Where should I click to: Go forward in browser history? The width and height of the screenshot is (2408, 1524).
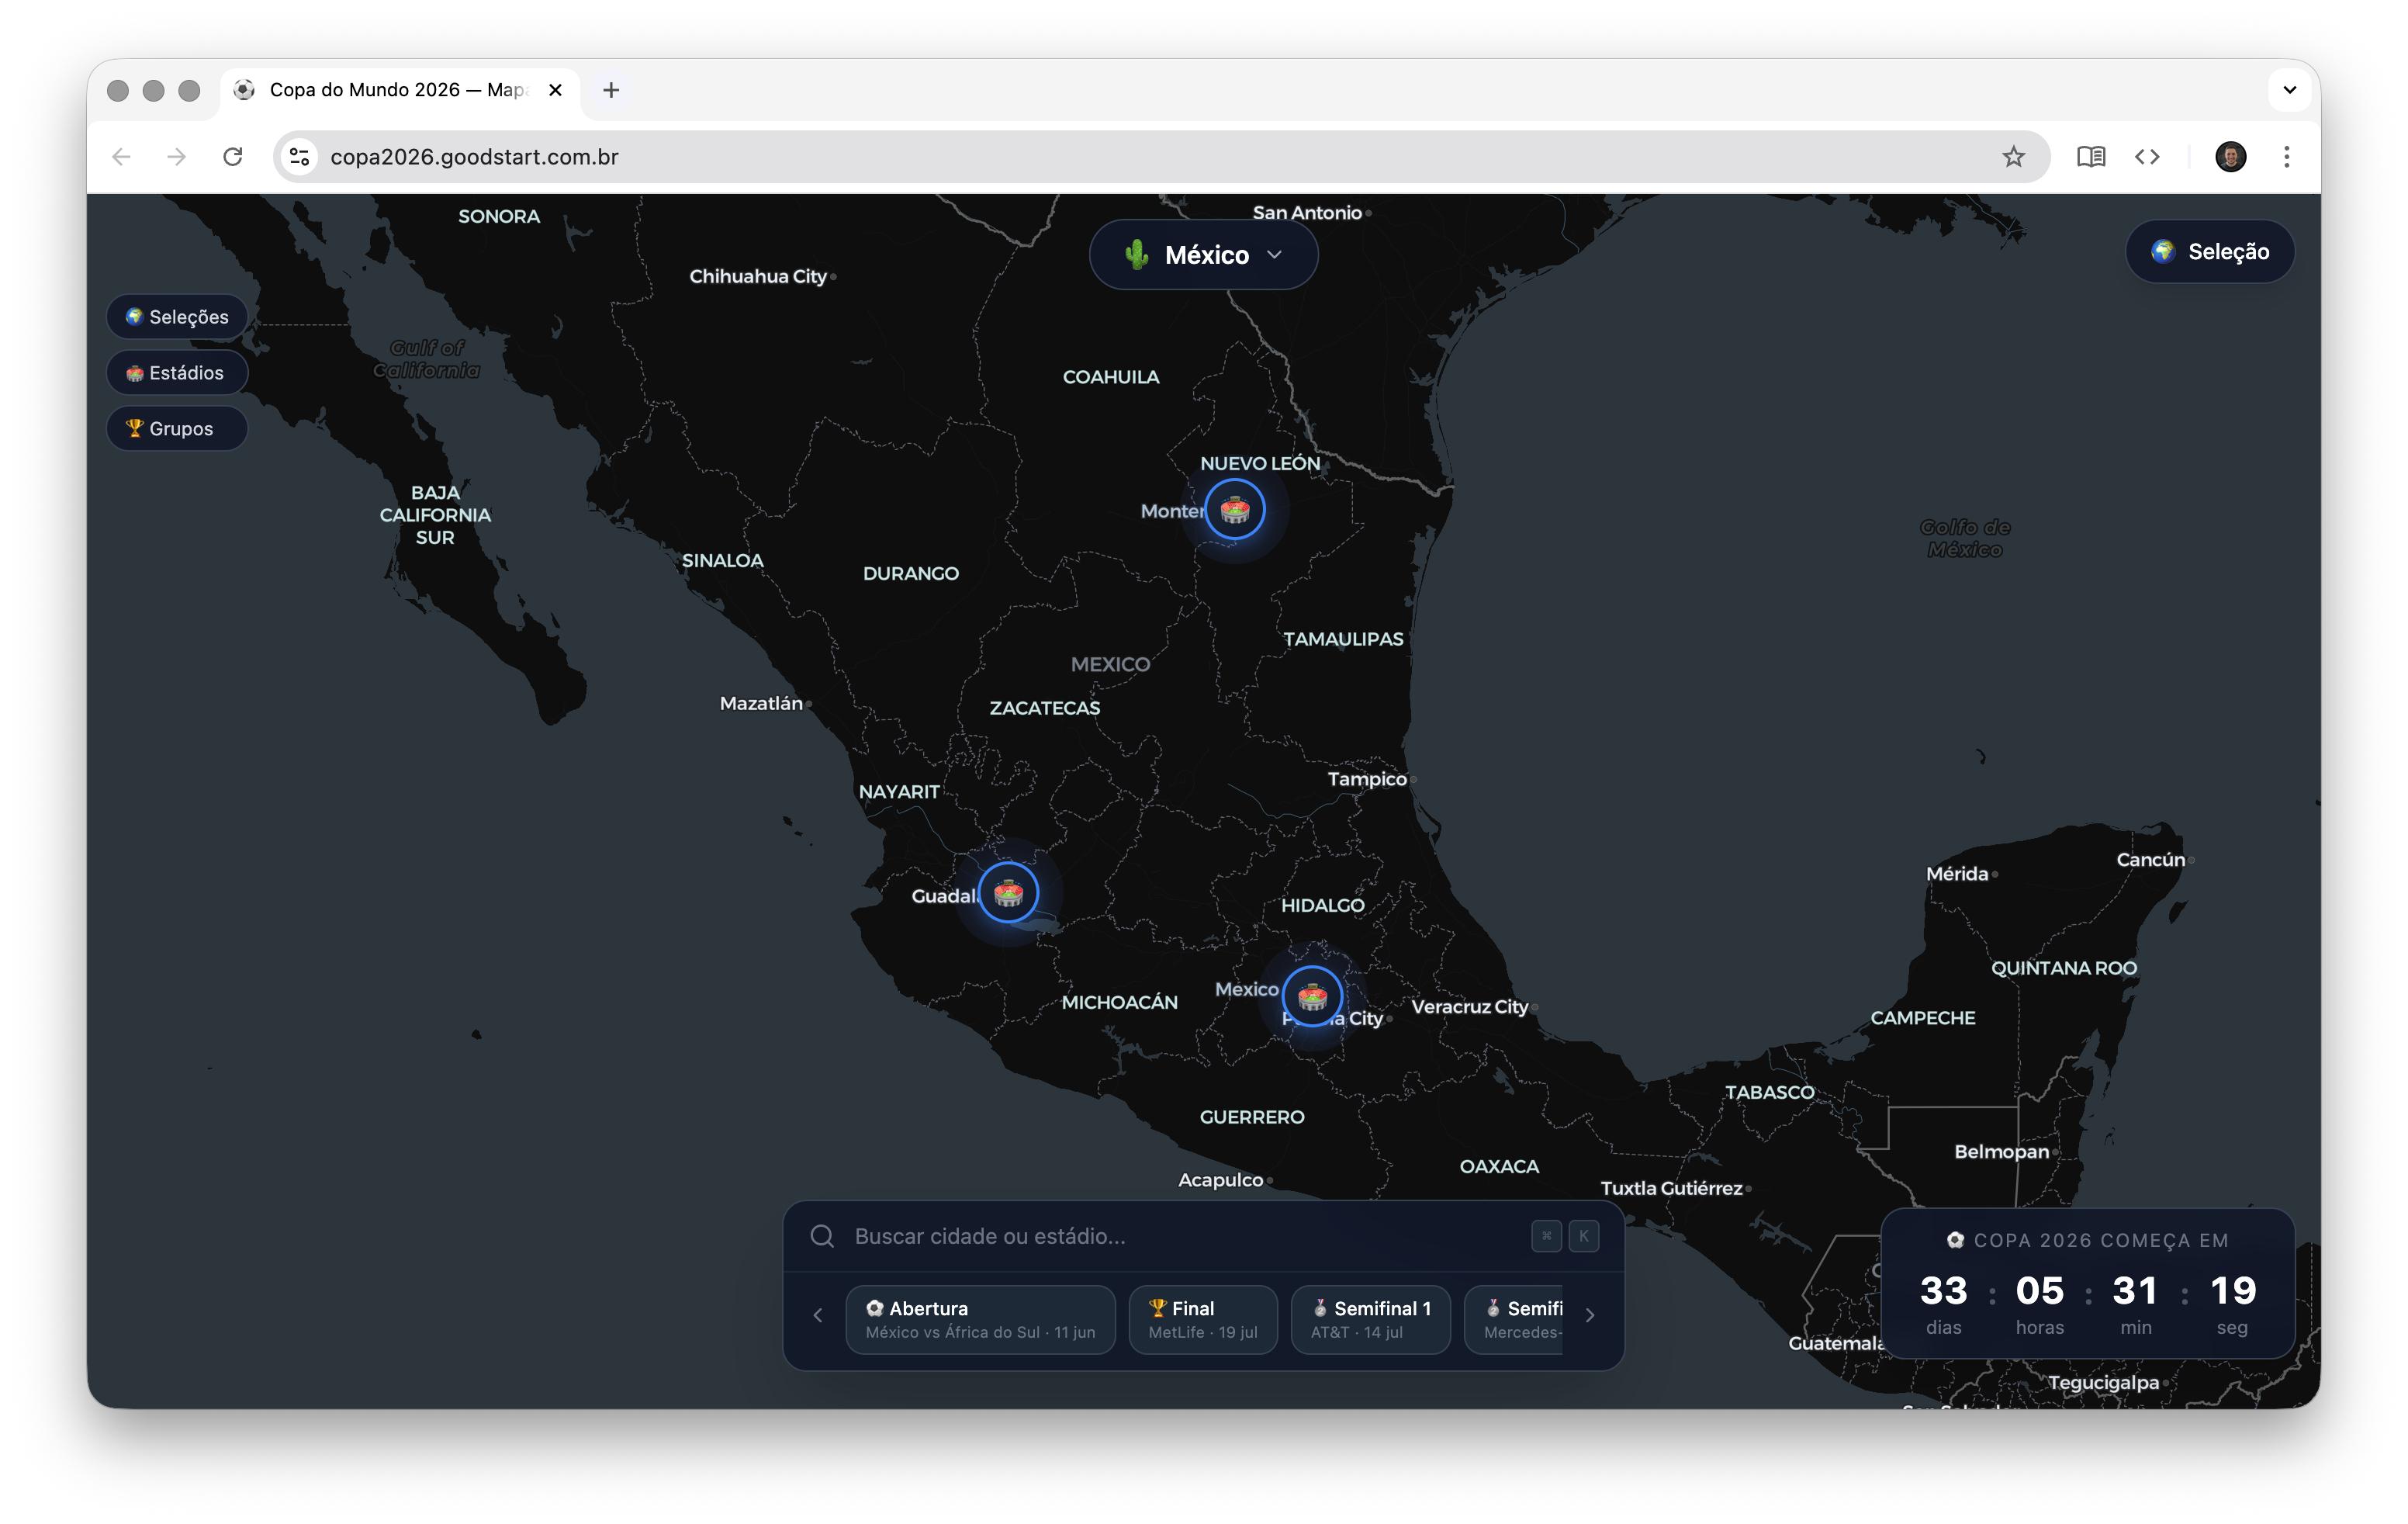(x=177, y=157)
